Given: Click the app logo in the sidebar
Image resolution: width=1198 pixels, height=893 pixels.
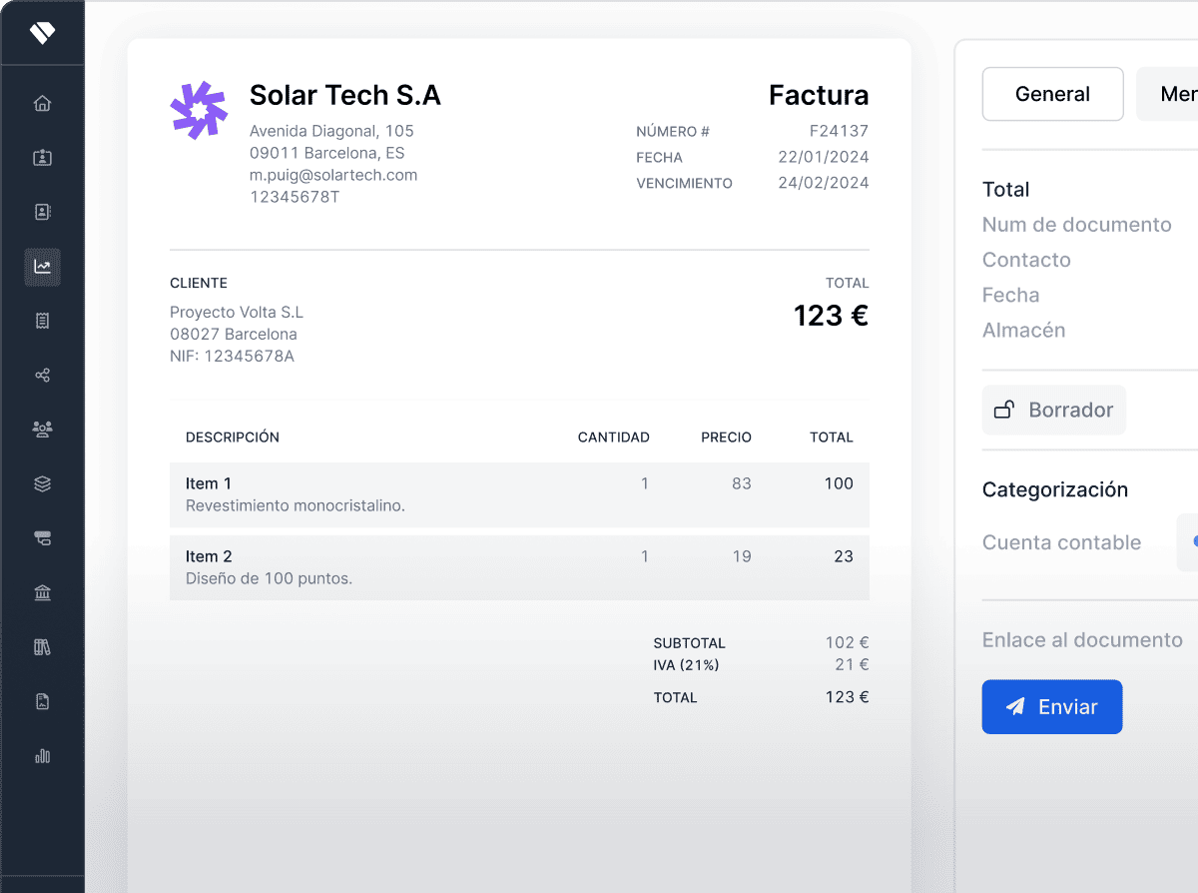Looking at the screenshot, I should [42, 33].
